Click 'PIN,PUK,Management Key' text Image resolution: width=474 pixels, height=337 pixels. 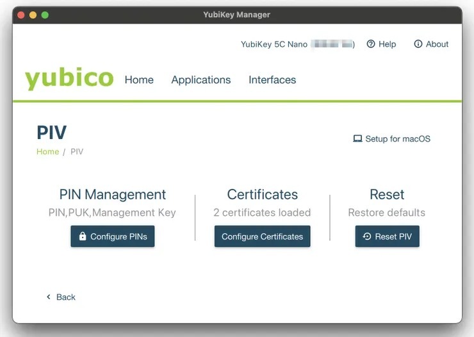pyautogui.click(x=112, y=213)
